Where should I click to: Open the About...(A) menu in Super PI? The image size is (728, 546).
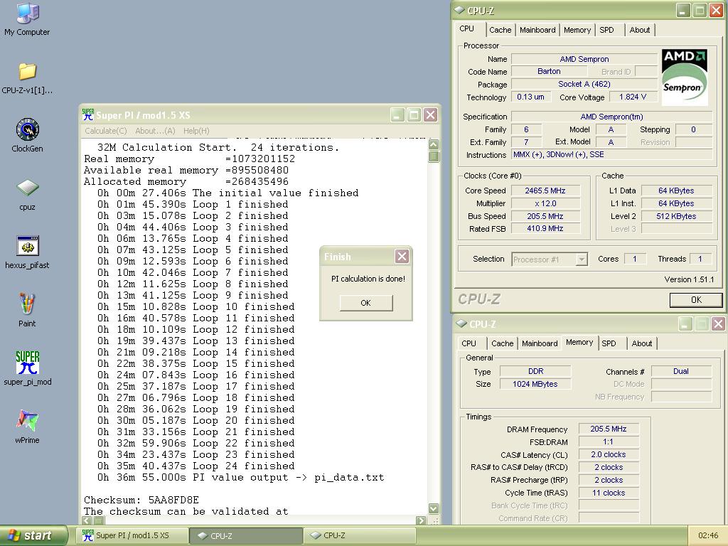[x=155, y=131]
